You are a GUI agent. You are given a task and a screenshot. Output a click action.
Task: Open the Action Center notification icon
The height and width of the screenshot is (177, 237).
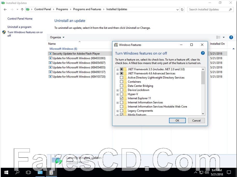tap(229, 172)
